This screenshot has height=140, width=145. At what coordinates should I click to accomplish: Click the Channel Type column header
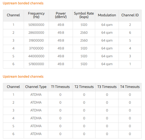point(36,87)
